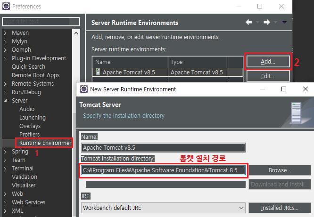Select the Maven label in tree
Image resolution: width=314 pixels, height=217 pixels.
point(20,33)
